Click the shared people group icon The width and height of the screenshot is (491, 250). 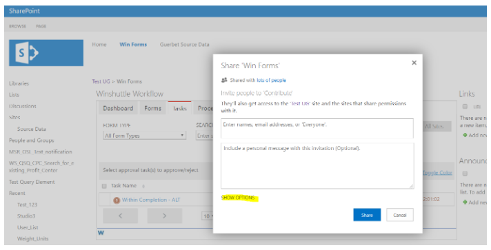(224, 80)
